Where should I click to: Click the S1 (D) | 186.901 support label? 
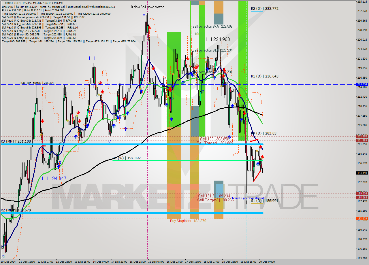[264, 200]
